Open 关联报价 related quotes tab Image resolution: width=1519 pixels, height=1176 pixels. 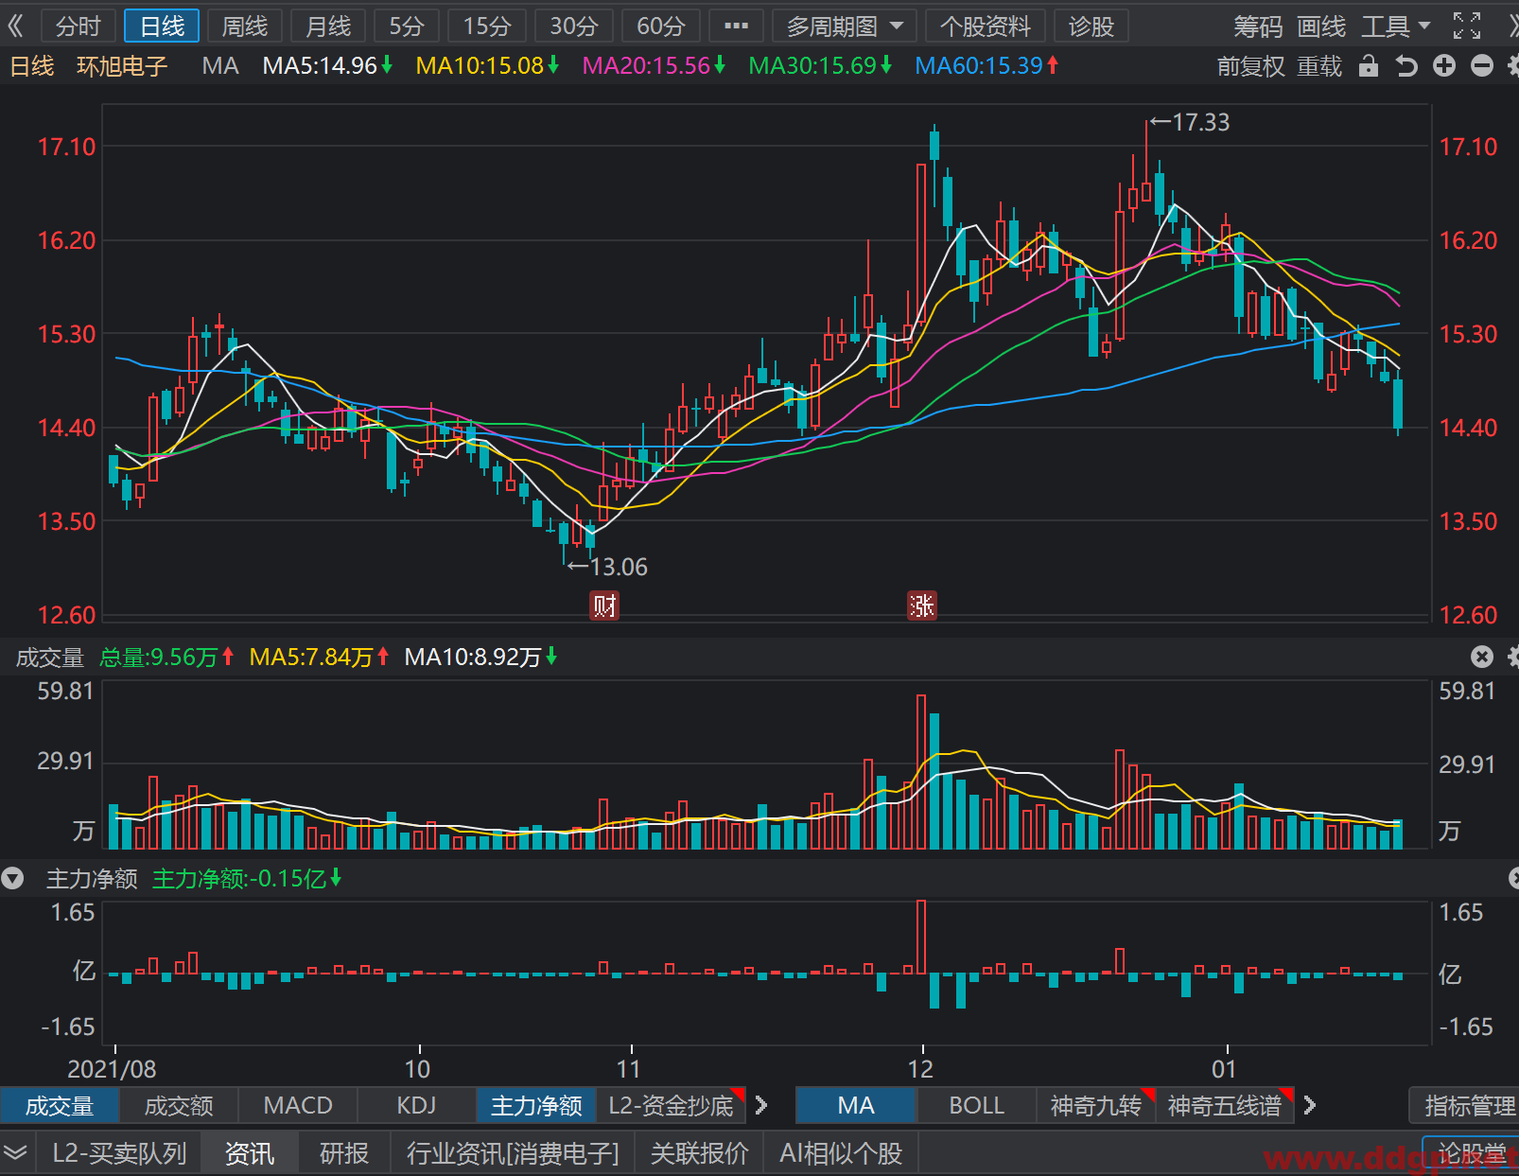click(699, 1153)
